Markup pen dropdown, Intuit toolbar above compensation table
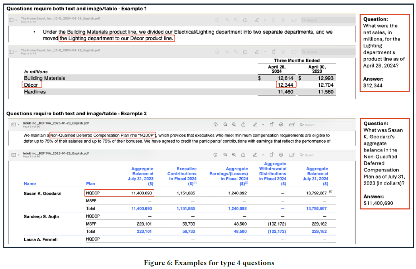This screenshot has width=416, height=269. point(263,155)
